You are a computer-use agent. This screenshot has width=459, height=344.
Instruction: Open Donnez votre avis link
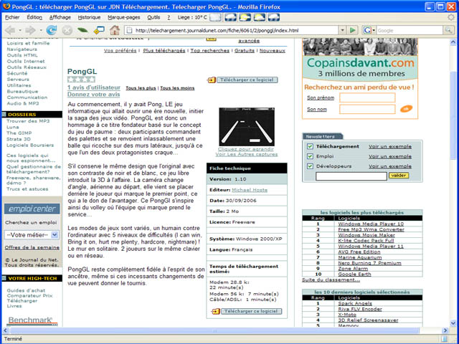(93, 94)
